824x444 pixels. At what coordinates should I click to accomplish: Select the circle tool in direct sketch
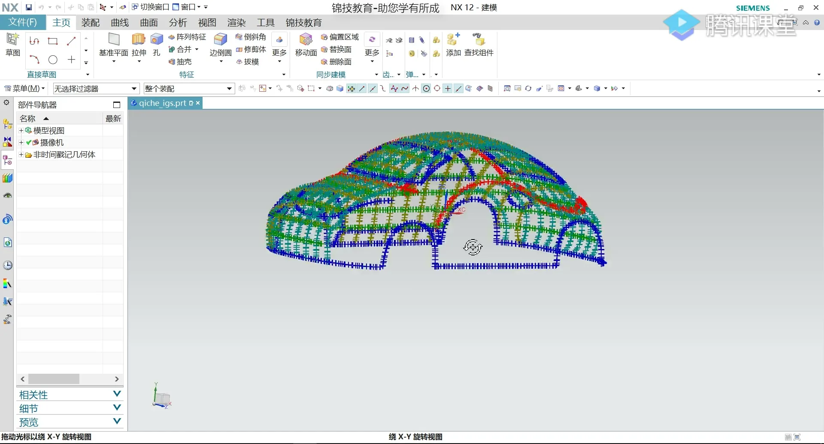tap(53, 60)
